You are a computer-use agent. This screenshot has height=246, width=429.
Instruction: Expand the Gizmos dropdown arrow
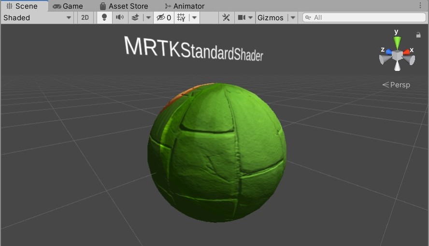tap(293, 18)
